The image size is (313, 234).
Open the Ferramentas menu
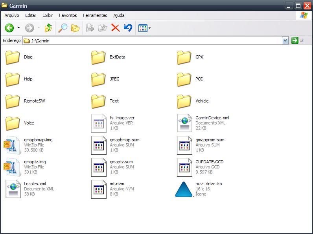(95, 15)
